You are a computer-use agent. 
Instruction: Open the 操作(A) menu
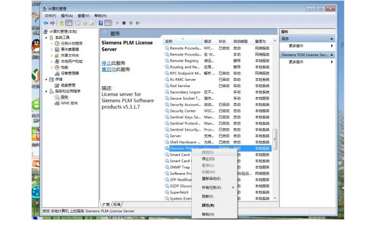[x=66, y=16]
